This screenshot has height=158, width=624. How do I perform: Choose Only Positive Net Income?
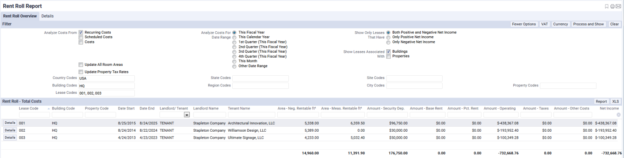click(x=388, y=37)
